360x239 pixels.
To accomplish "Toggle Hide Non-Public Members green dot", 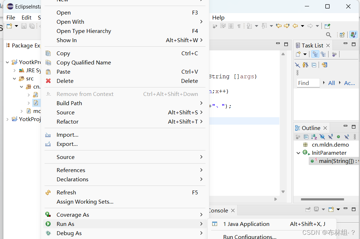I will (x=338, y=137).
